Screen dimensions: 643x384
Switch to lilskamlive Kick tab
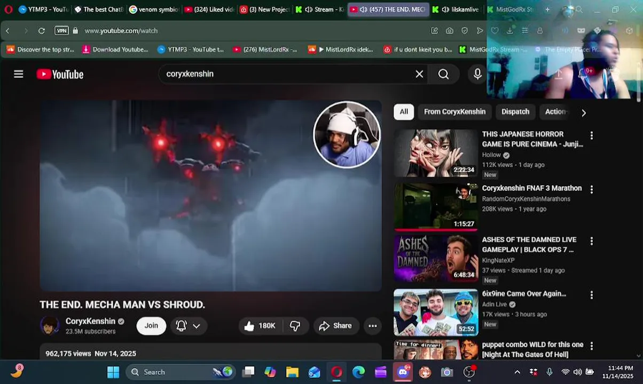(456, 9)
